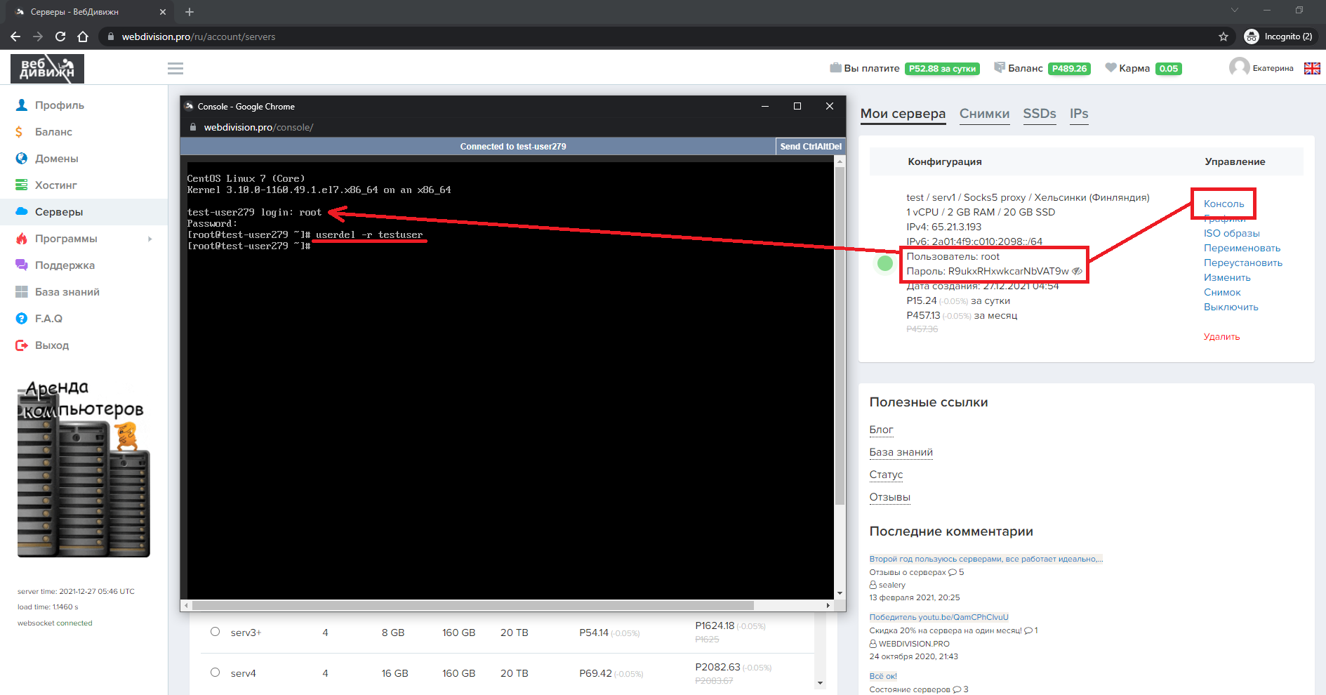This screenshot has height=695, width=1326.
Task: Reveal password with the eye icon
Action: tap(1077, 271)
